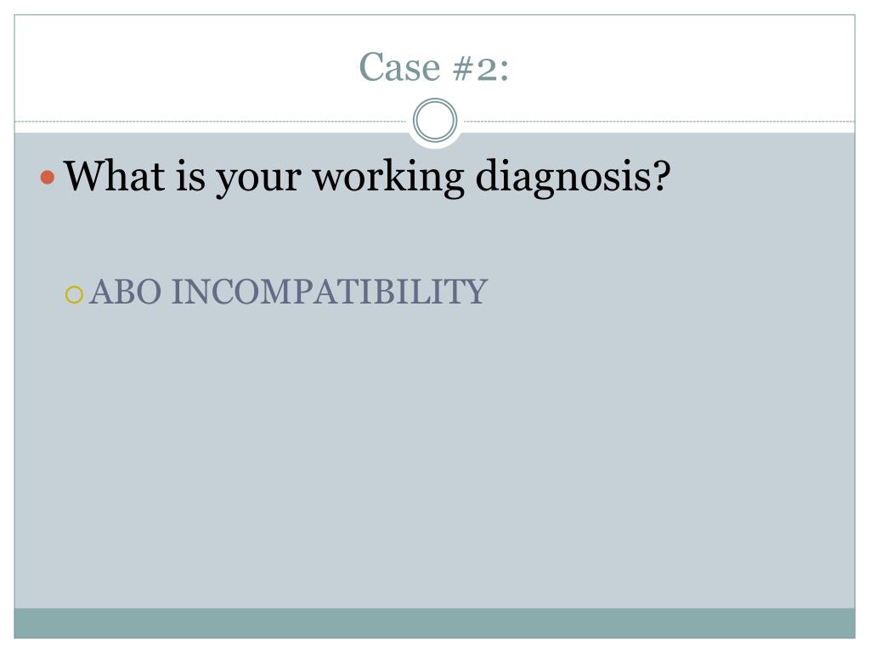870x653 pixels.
Task: Click the empty gray area of the slide body
Action: click(x=434, y=456)
